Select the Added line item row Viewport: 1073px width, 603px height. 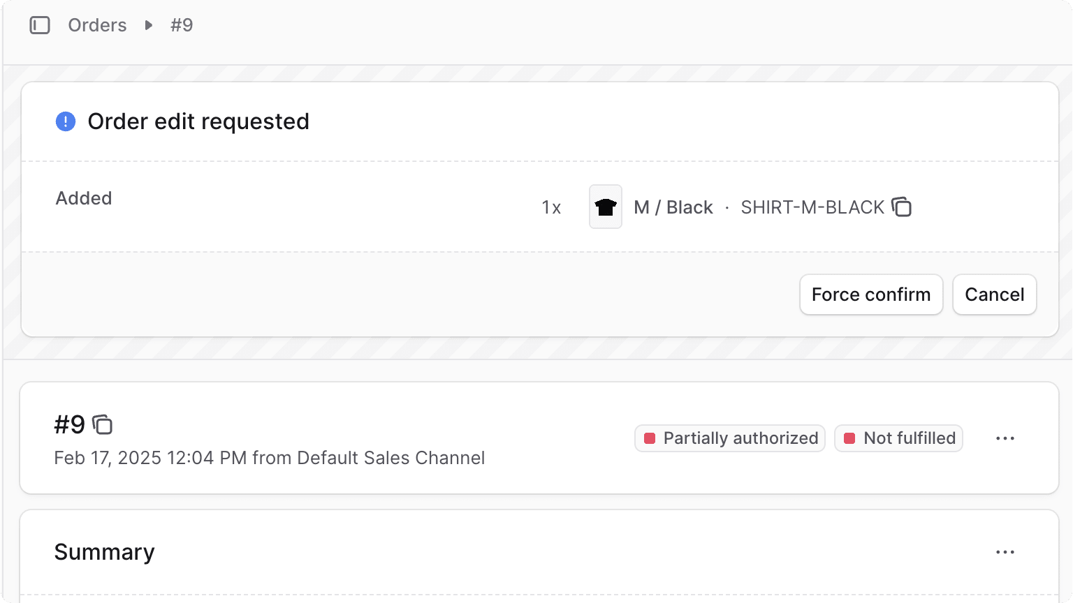pyautogui.click(x=83, y=198)
